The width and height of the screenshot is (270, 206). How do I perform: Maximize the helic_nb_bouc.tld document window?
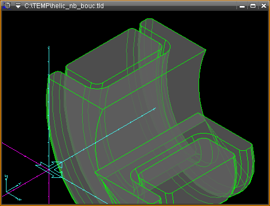253,6
